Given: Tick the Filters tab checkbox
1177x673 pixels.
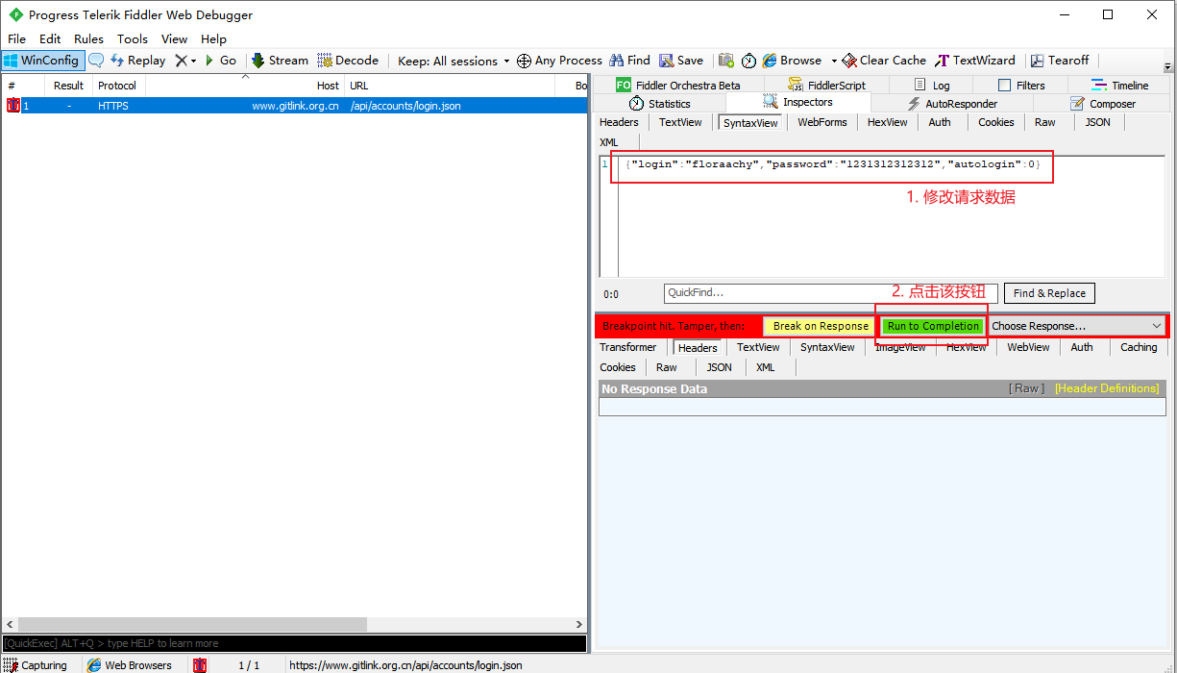Looking at the screenshot, I should pos(1005,86).
